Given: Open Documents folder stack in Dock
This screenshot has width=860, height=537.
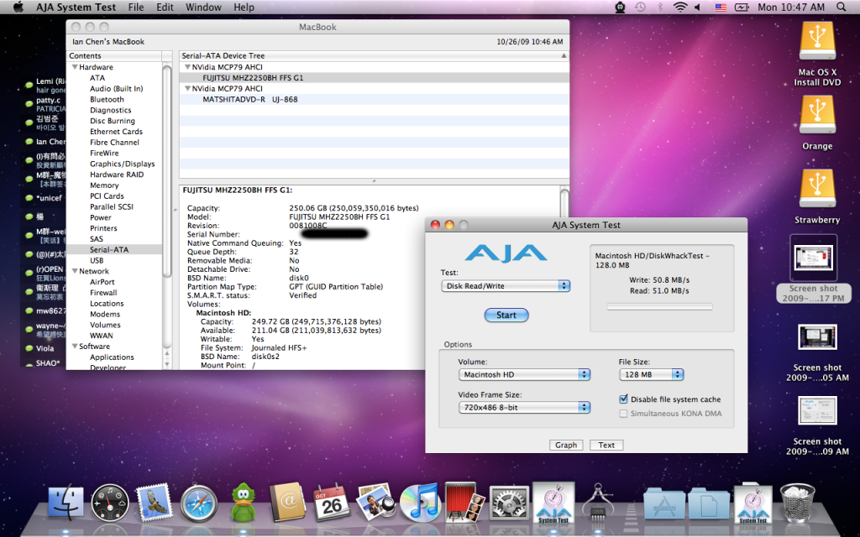Looking at the screenshot, I should 709,503.
